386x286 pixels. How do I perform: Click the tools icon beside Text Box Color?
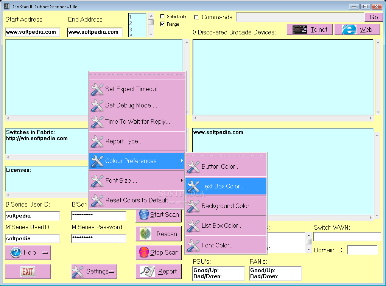193,187
